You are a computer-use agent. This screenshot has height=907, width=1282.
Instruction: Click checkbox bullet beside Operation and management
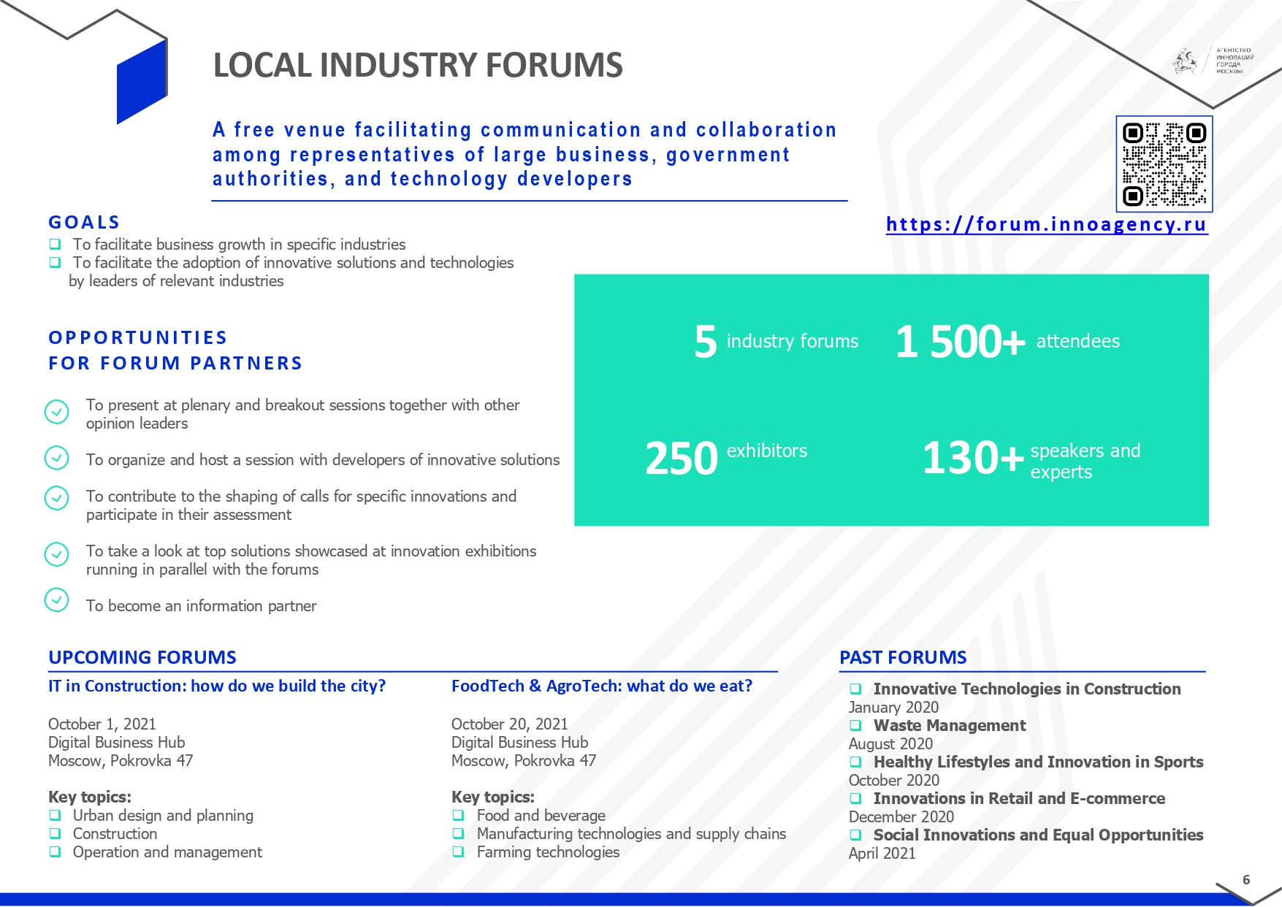click(55, 851)
